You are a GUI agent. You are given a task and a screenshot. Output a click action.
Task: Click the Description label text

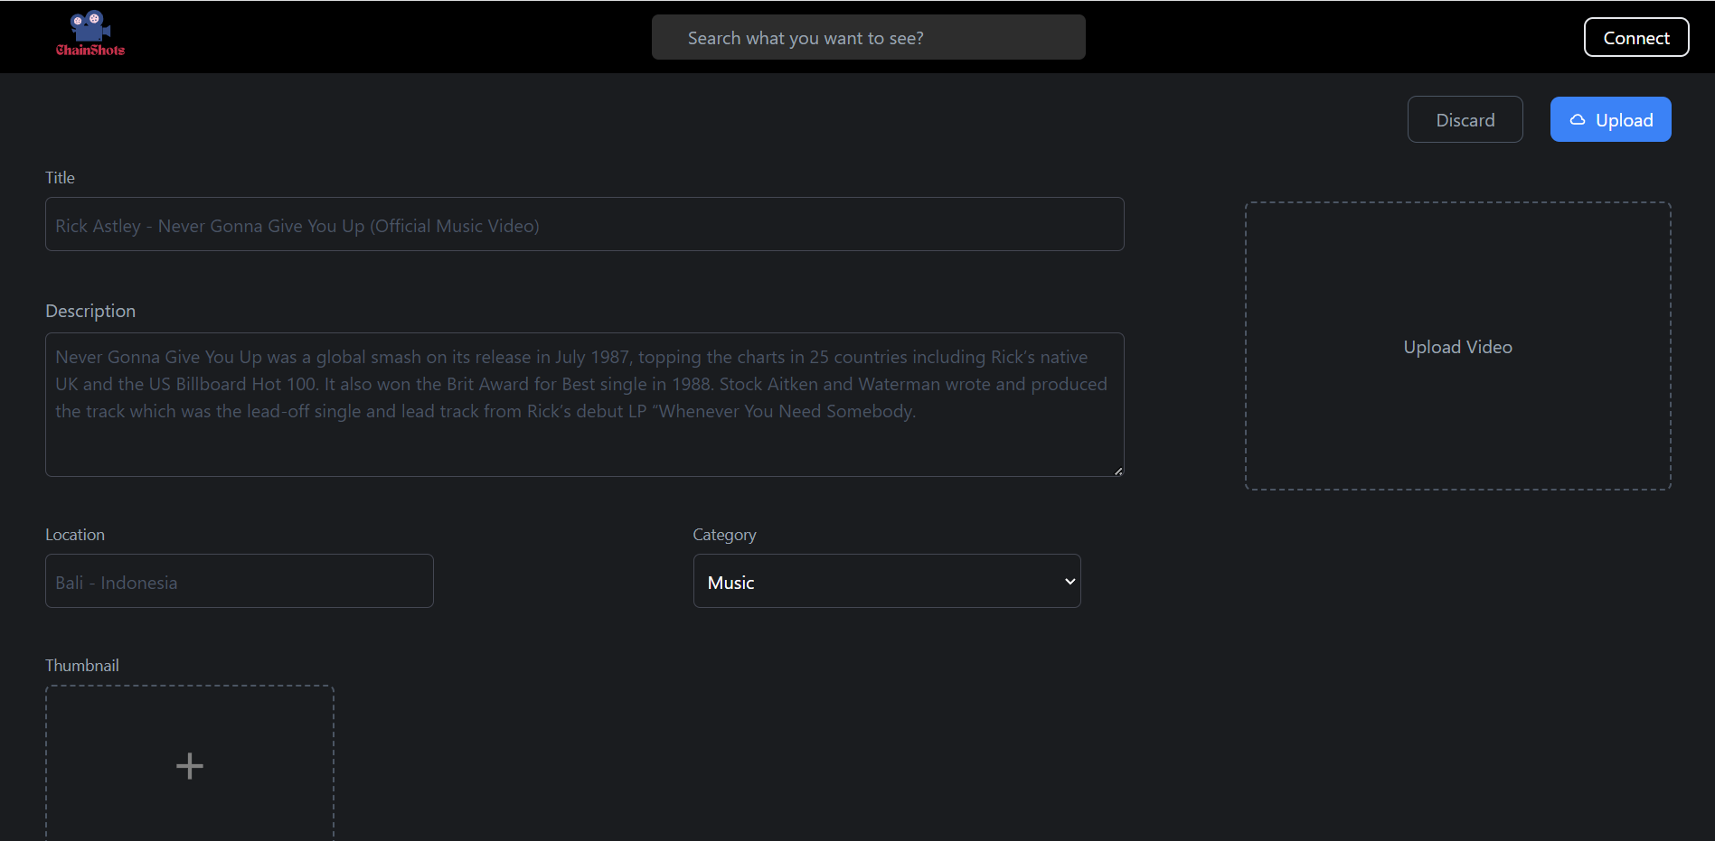pos(90,311)
